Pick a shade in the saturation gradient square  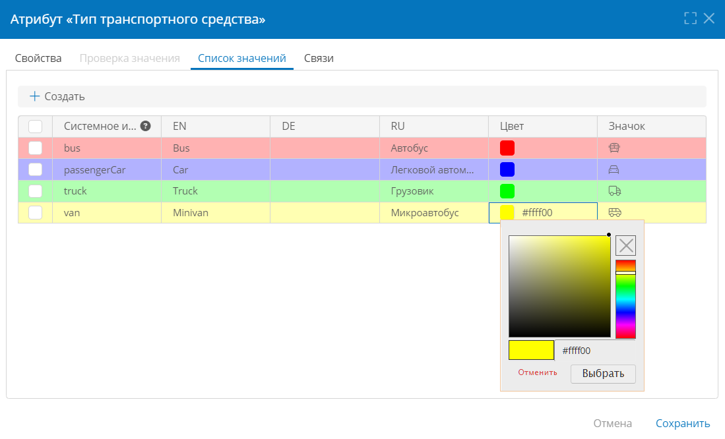point(559,287)
